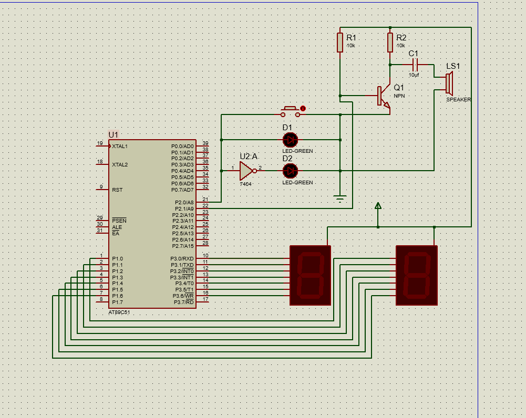Select the second seven-segment display
This screenshot has height=418, width=526.
click(x=417, y=275)
